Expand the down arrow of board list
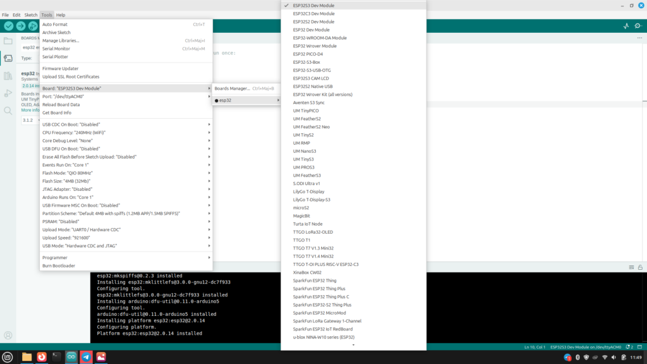This screenshot has height=364, width=647. point(354,345)
